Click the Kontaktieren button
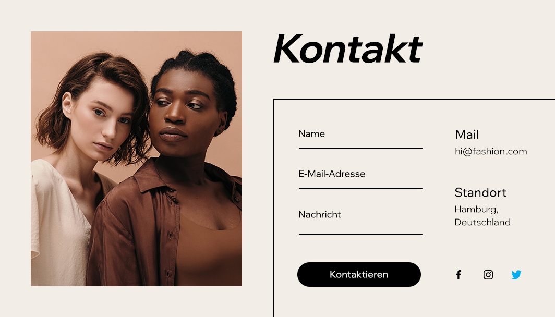The width and height of the screenshot is (555, 317). tap(359, 275)
